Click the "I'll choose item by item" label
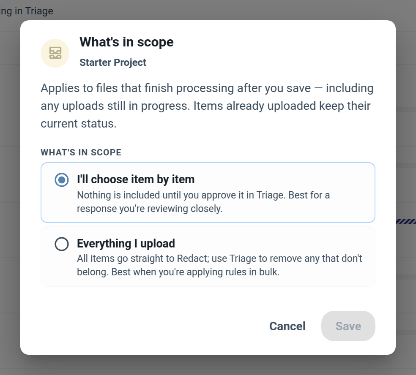Viewport: 416px width, 375px height. pos(136,179)
